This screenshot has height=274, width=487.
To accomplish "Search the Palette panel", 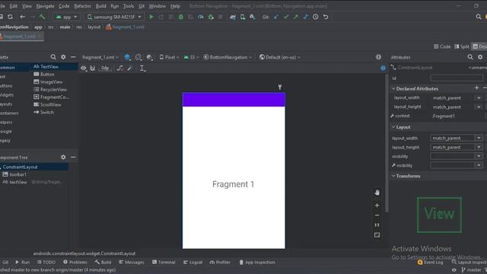I will pos(53,57).
